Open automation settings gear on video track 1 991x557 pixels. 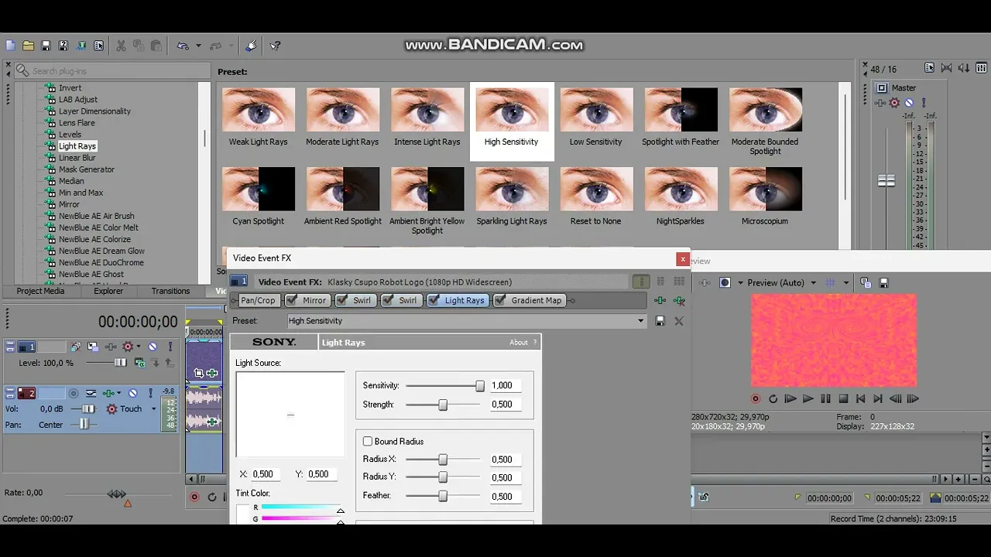[x=128, y=347]
